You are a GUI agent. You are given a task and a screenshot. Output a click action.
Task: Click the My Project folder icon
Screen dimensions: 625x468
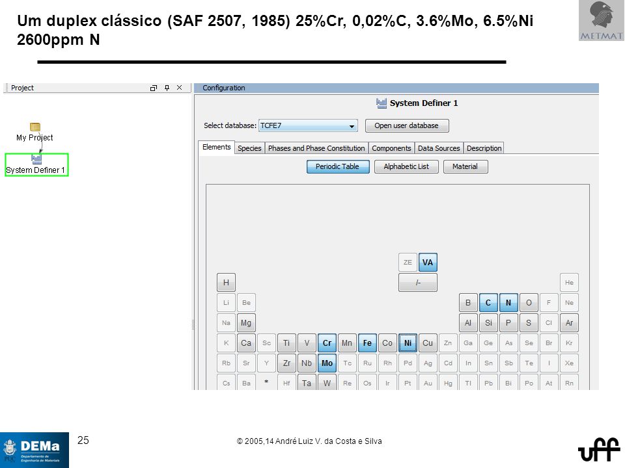click(x=35, y=127)
